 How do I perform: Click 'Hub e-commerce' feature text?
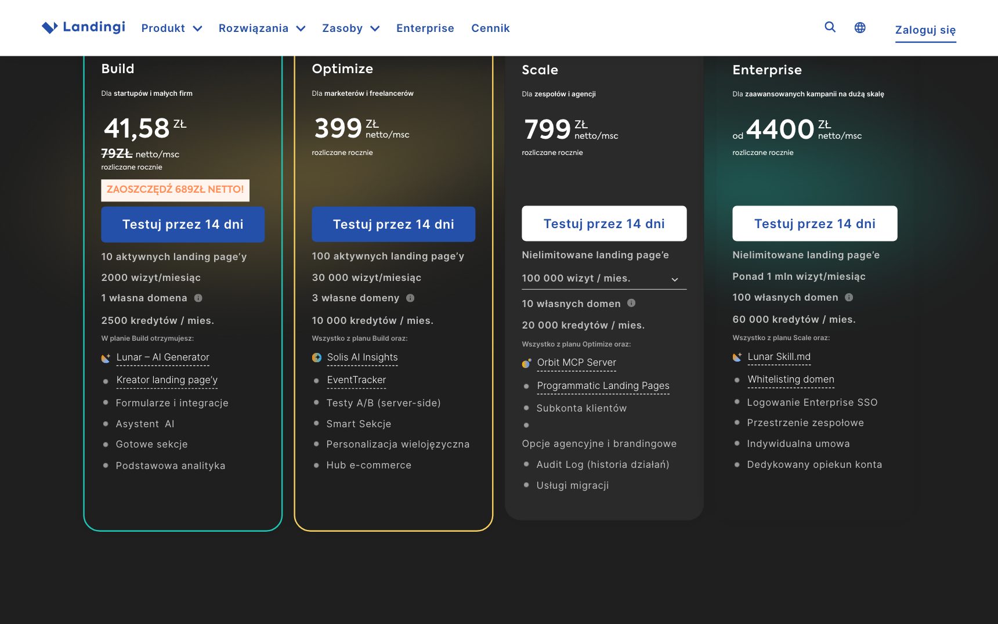tap(369, 465)
